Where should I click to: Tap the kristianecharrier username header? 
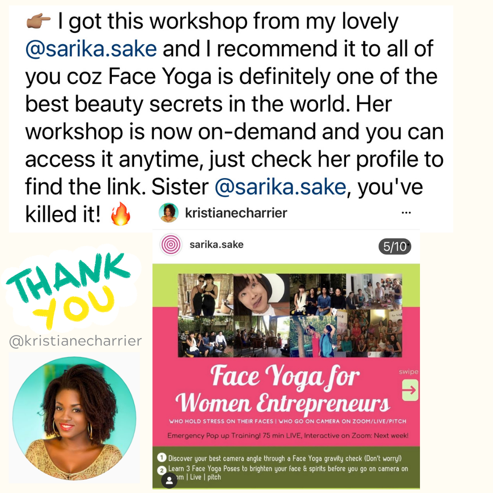coord(236,213)
